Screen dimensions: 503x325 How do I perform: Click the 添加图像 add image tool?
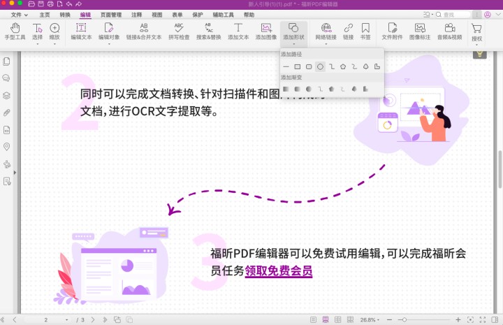[266, 31]
